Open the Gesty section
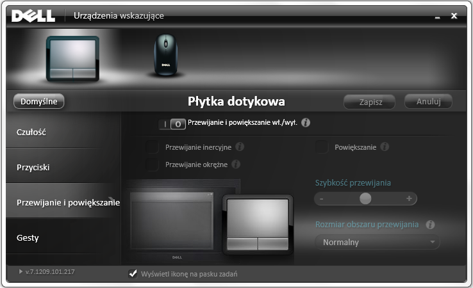The height and width of the screenshot is (288, 473). [63, 237]
